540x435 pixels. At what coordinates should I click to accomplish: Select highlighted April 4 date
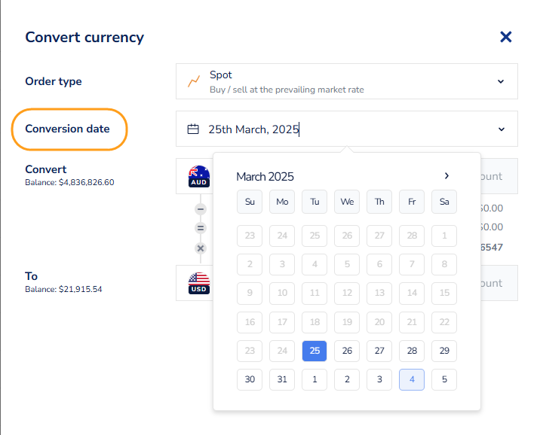point(412,379)
